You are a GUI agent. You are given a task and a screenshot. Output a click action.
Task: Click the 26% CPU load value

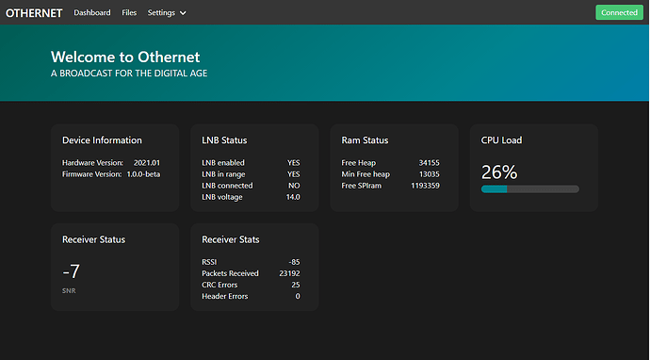pos(499,172)
